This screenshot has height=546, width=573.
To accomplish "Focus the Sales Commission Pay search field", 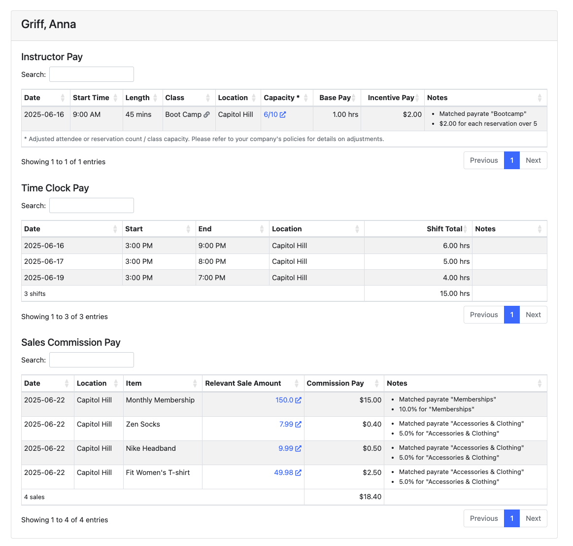I will tap(91, 360).
